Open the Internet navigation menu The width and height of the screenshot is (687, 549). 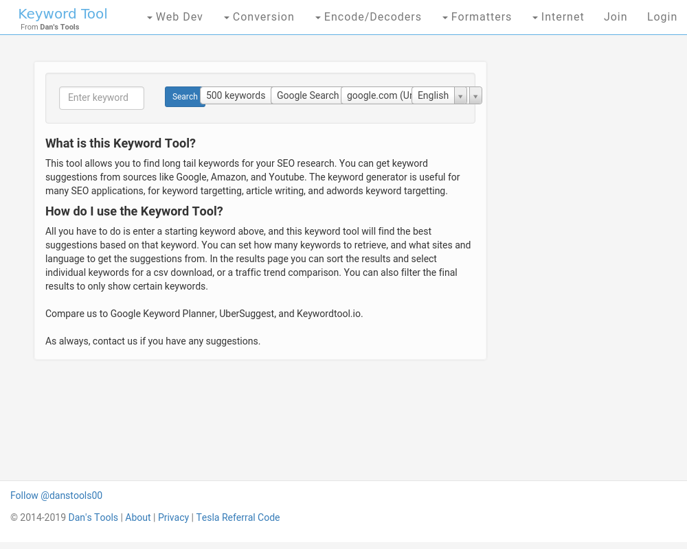point(558,17)
